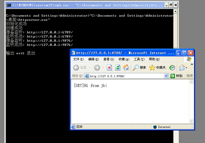Click the Forward arrow button in IE
The width and height of the screenshot is (205, 143).
pos(97,68)
